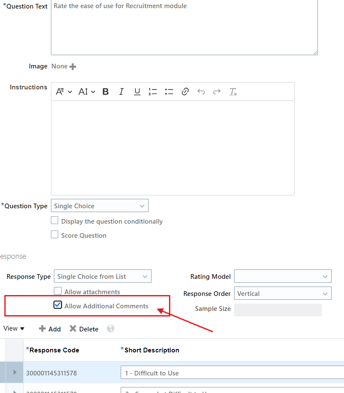Click the globe icon next to Delete
The image size is (344, 393).
tap(110, 328)
